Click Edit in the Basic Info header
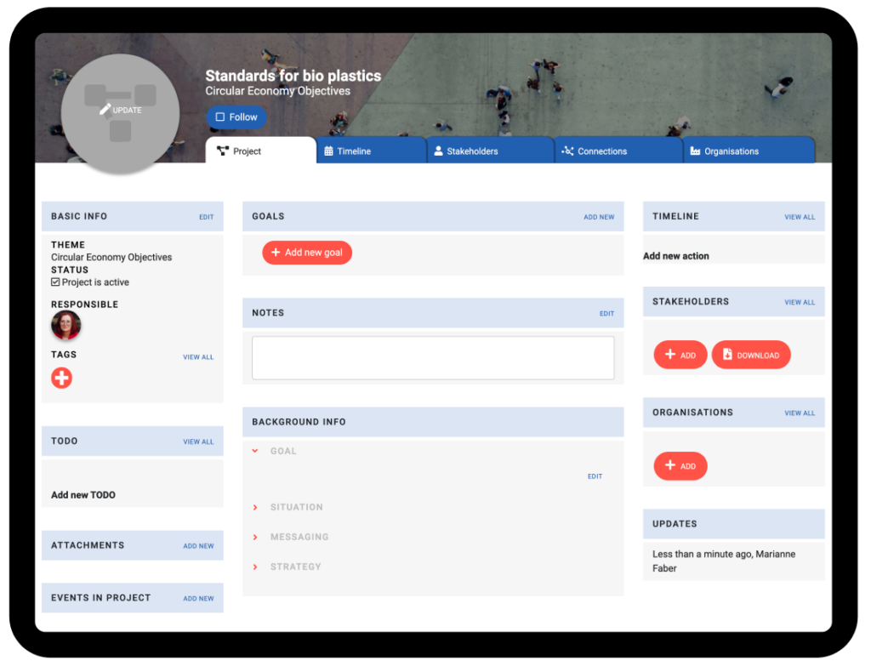This screenshot has height=672, width=871. 207,217
